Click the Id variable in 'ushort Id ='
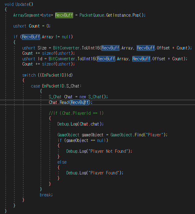The width and height of the screenshot is (195, 214). pos(40,59)
